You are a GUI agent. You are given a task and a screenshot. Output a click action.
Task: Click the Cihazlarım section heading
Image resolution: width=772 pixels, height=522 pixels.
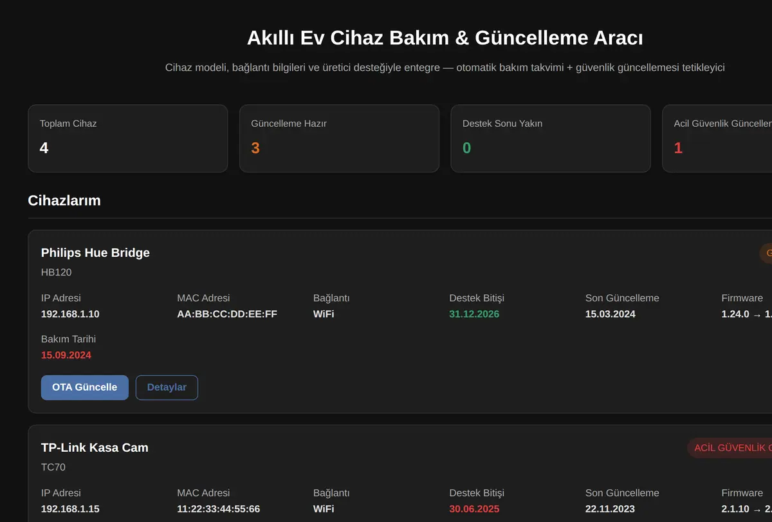64,200
